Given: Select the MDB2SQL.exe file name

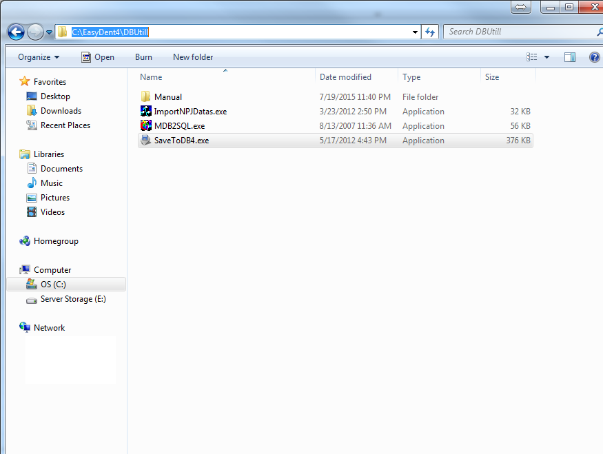Looking at the screenshot, I should click(180, 126).
